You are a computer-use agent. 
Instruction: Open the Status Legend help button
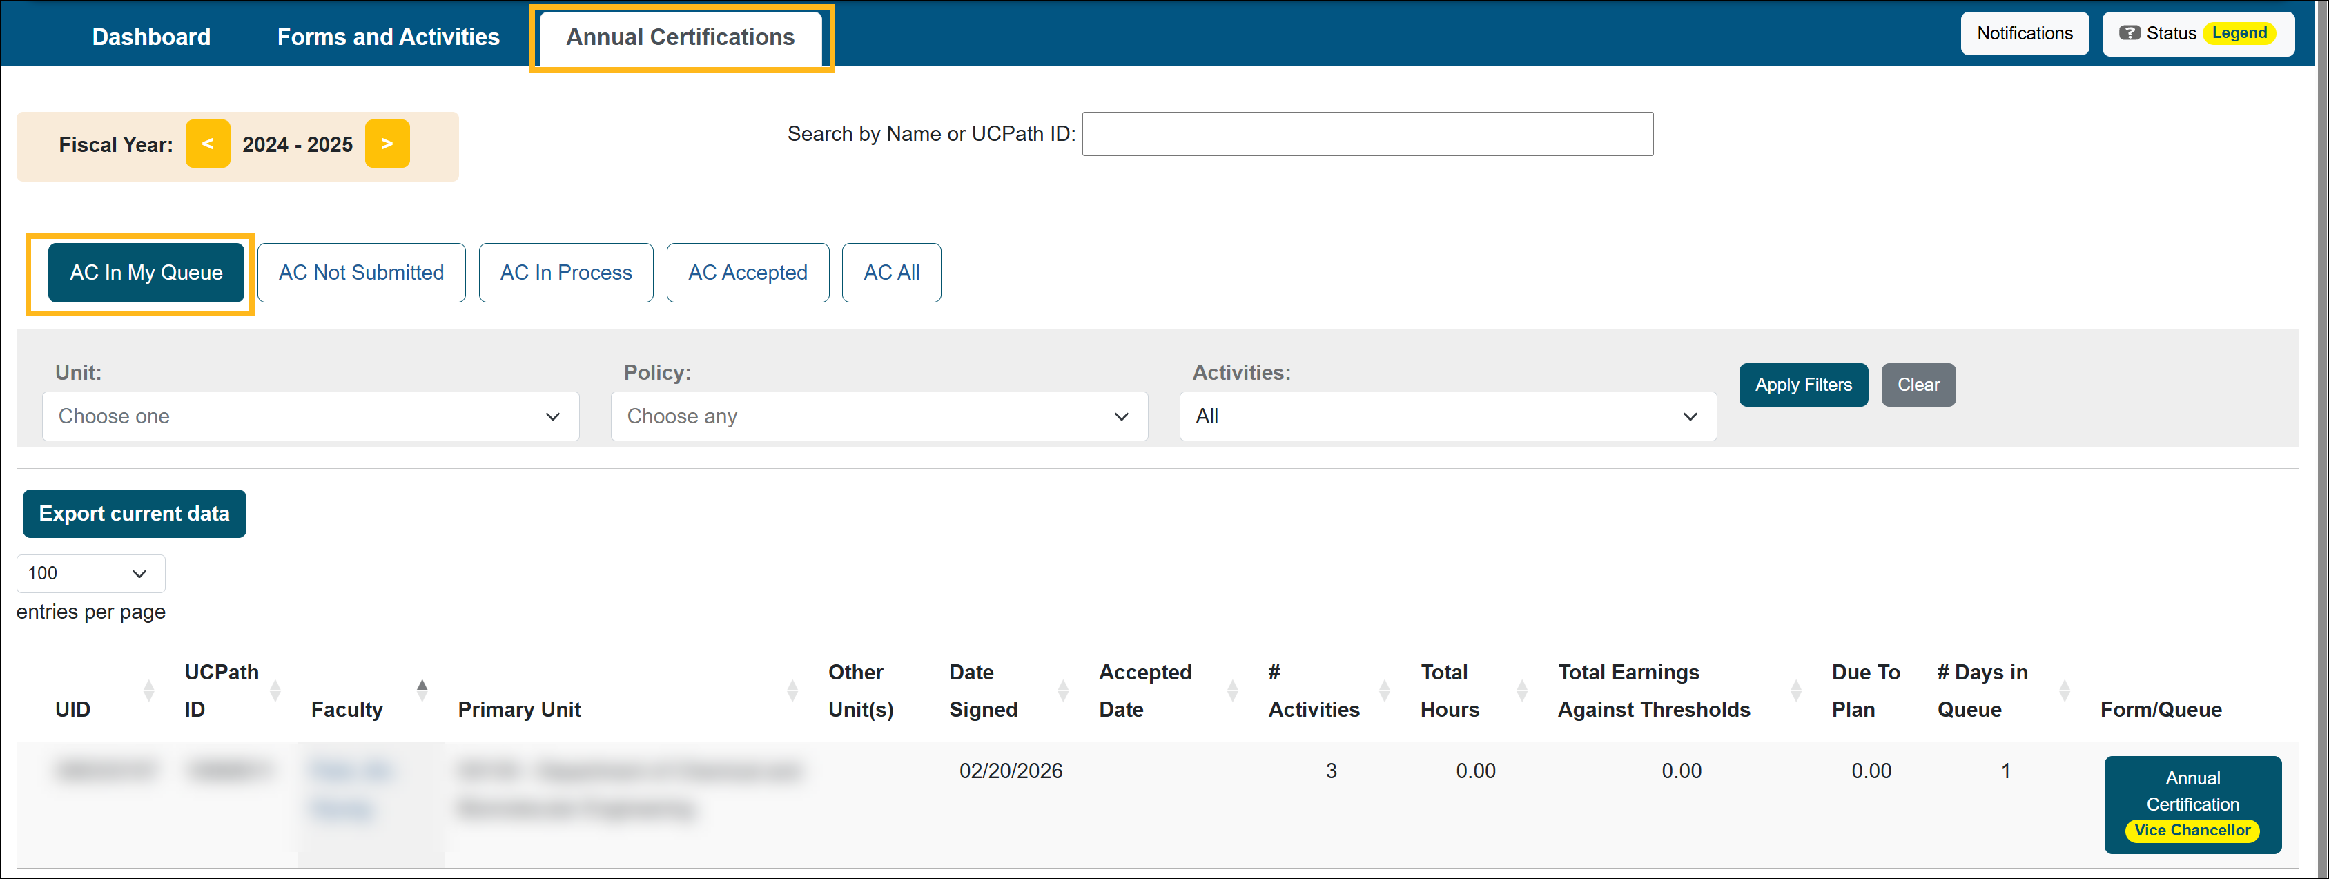[x=2197, y=33]
